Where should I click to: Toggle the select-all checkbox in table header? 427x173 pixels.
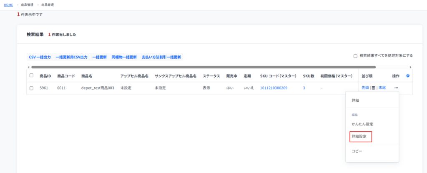(x=31, y=76)
